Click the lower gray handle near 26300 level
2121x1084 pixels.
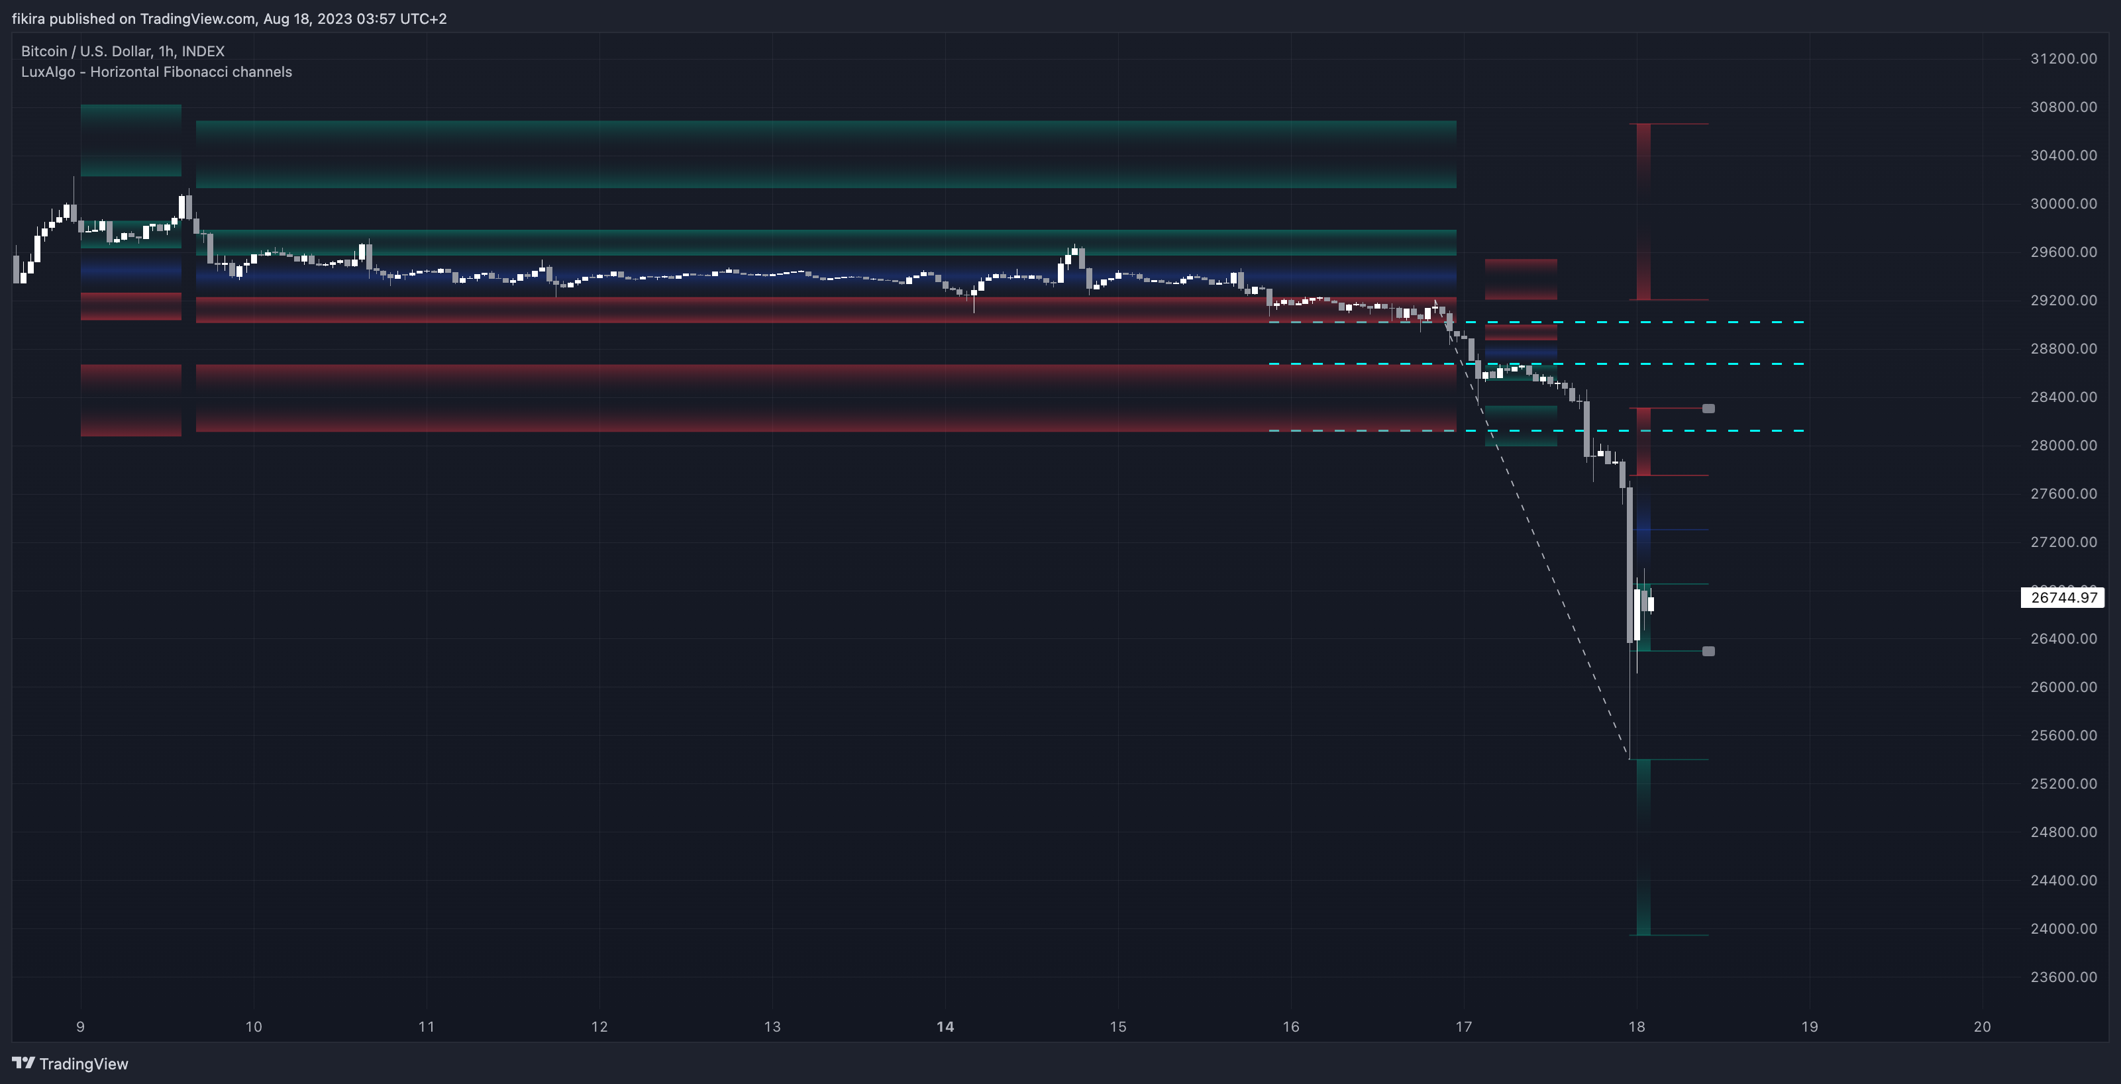[x=1708, y=651]
